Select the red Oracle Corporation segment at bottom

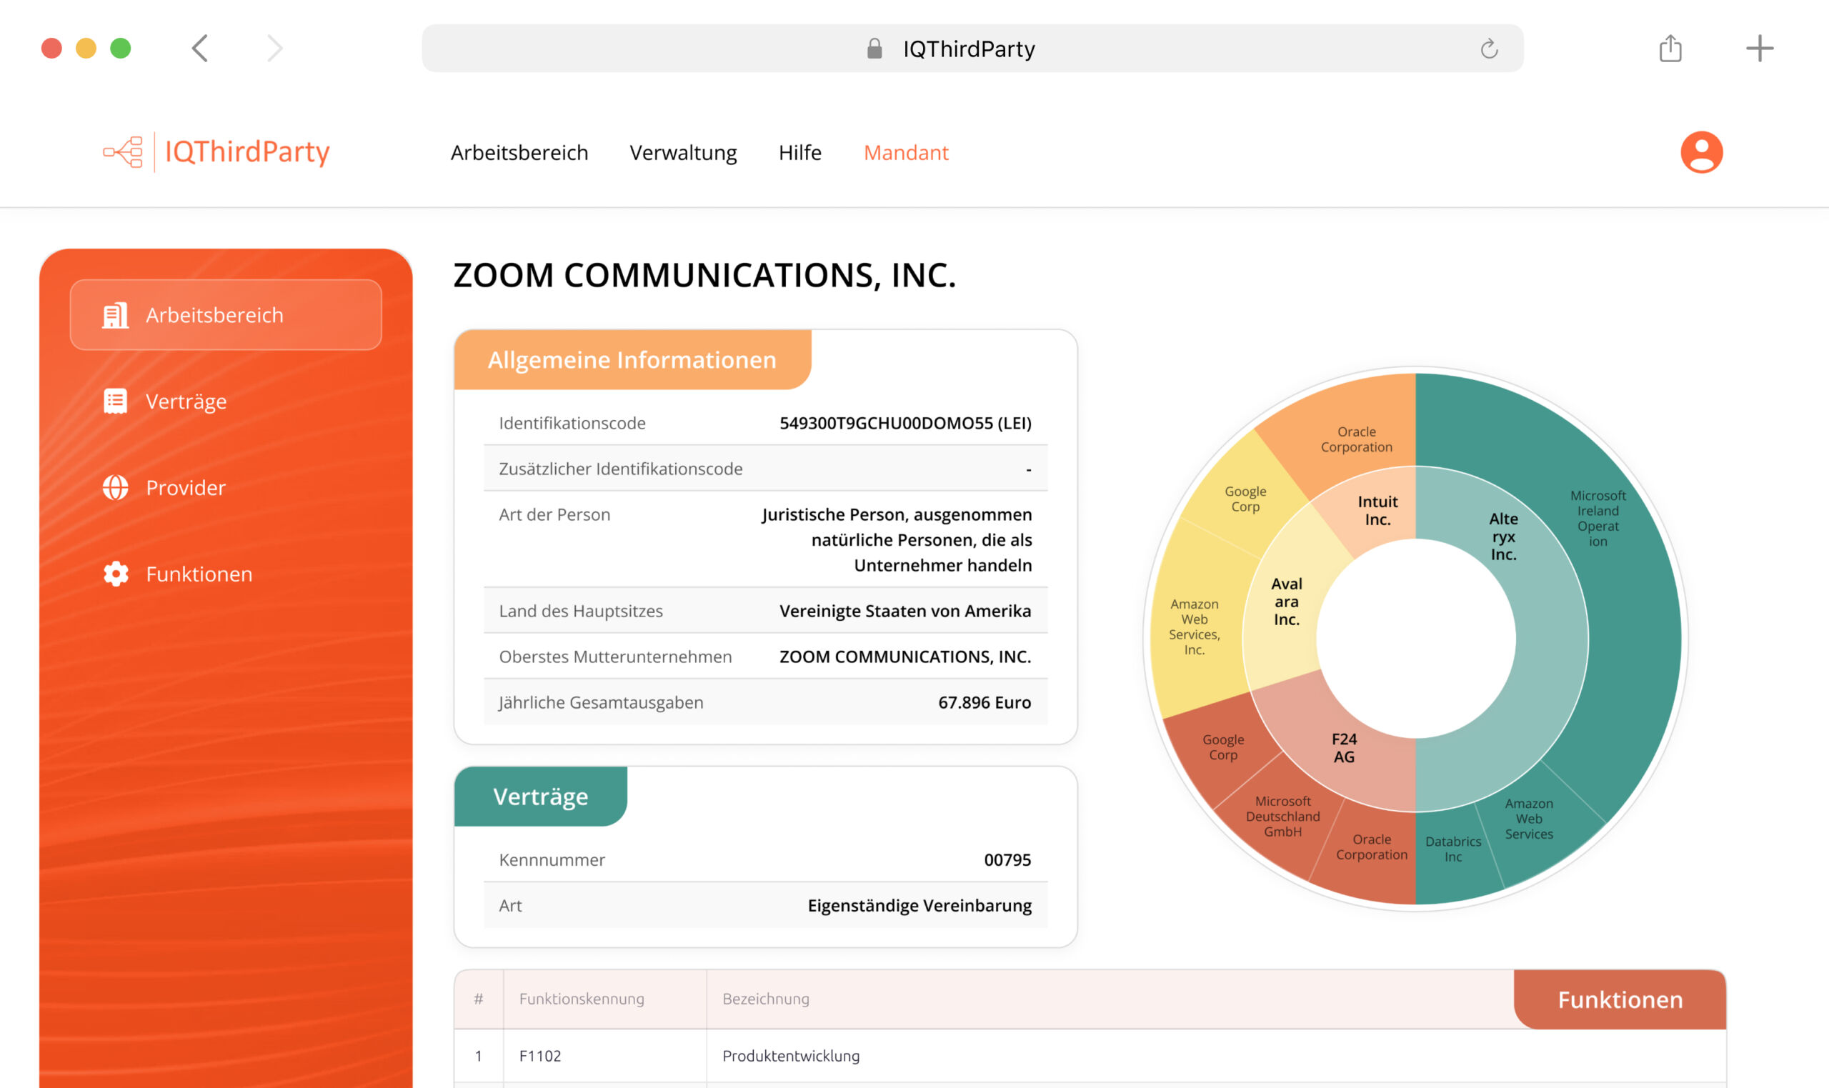[1371, 847]
